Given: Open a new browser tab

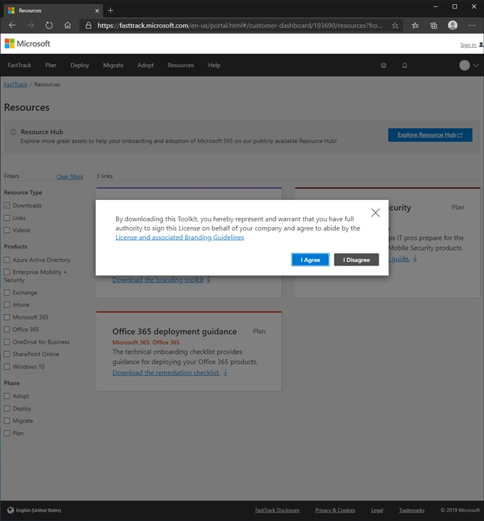Looking at the screenshot, I should tap(110, 11).
